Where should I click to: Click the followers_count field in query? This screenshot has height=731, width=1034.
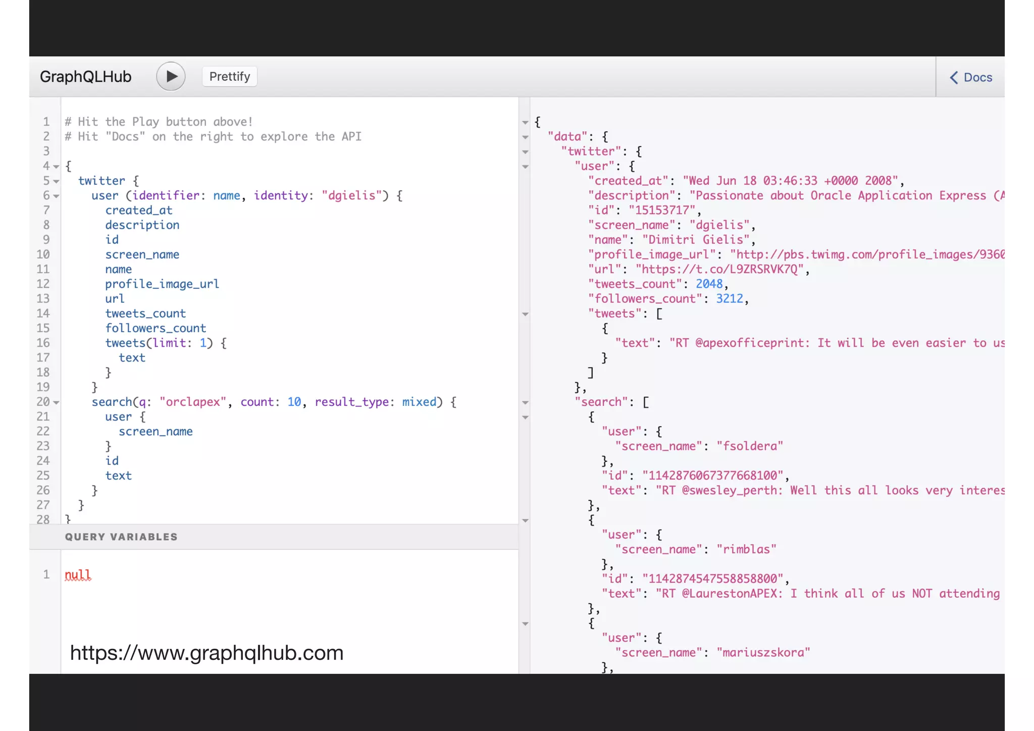tap(156, 328)
